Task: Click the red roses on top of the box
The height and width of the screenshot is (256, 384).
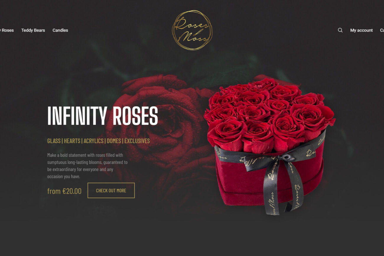Action: click(269, 114)
